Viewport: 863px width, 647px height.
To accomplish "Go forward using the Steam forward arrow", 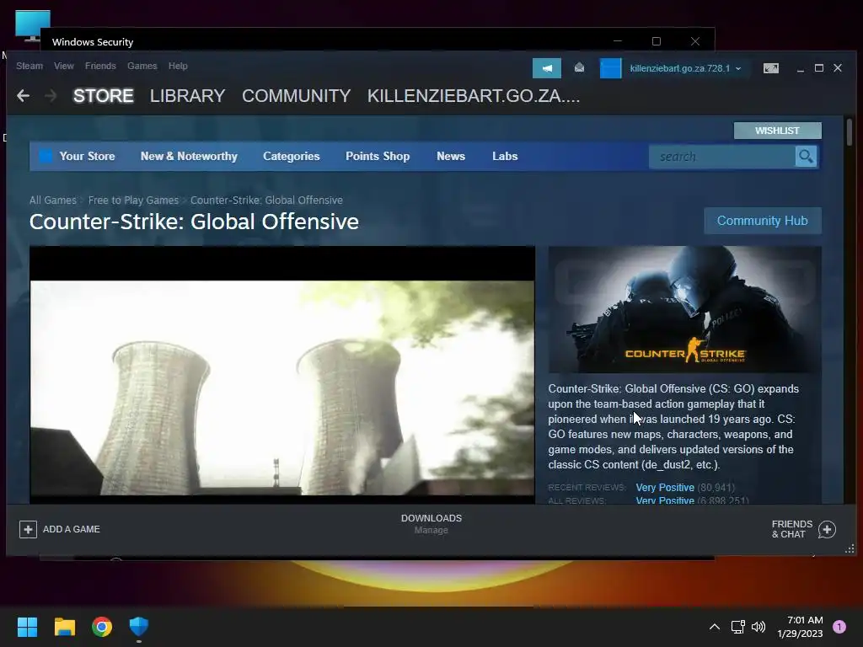I will [51, 96].
